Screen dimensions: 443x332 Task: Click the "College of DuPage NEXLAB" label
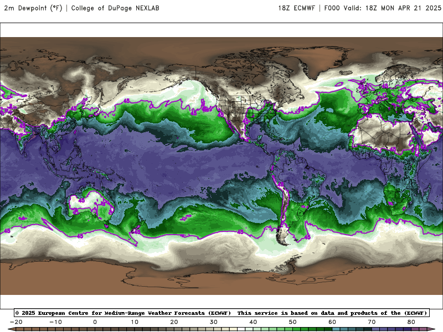pyautogui.click(x=115, y=8)
